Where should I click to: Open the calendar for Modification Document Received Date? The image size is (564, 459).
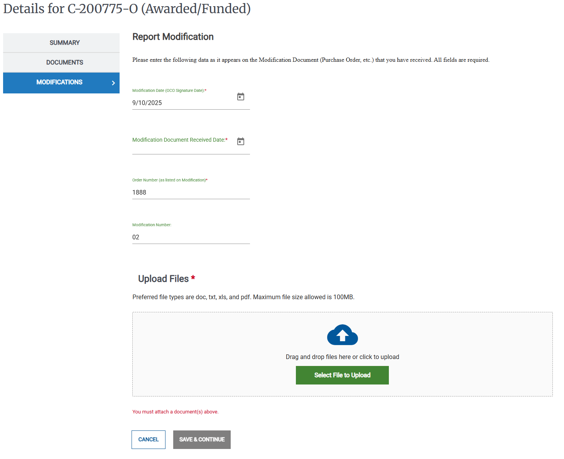(x=240, y=141)
